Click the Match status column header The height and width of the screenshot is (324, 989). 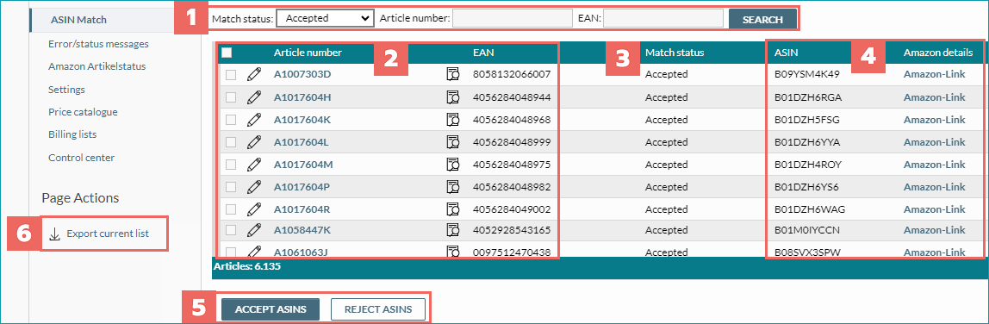pos(675,53)
